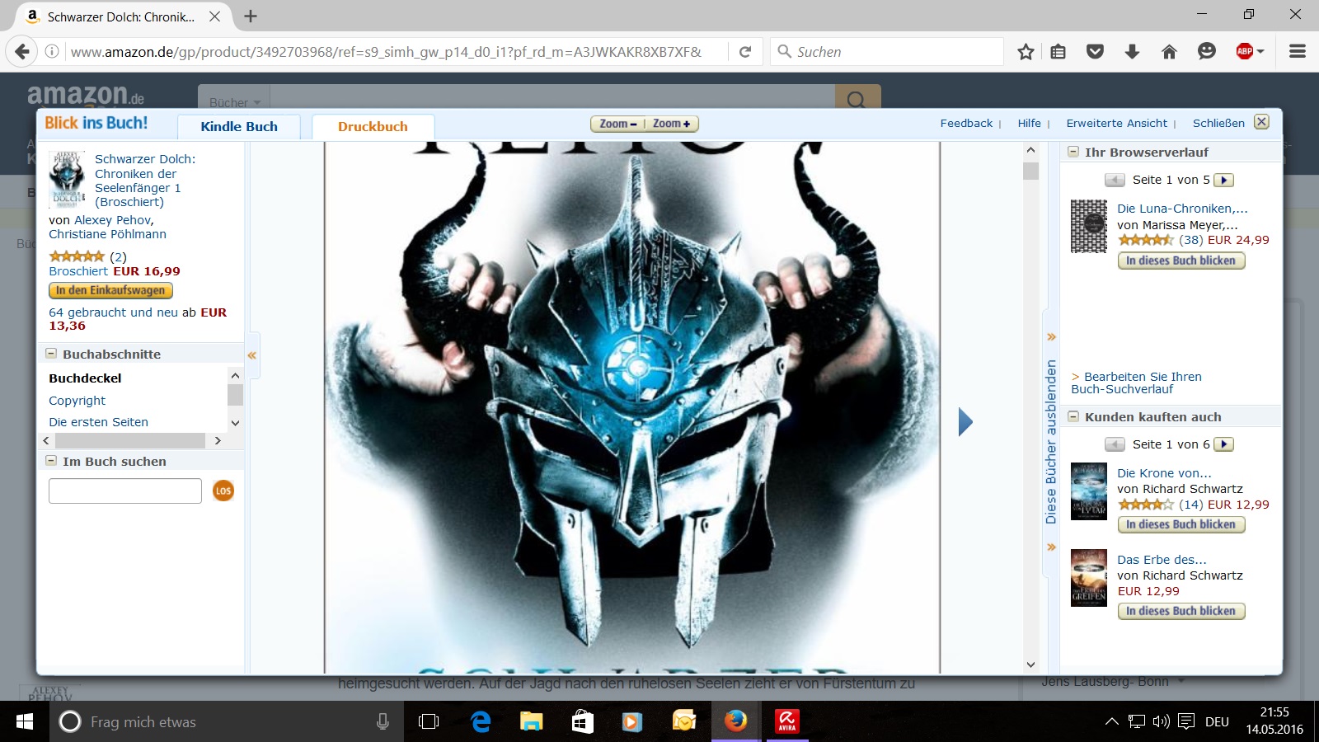Next page arrow in Ihr Browserverlauf
The width and height of the screenshot is (1319, 742).
[x=1224, y=180]
